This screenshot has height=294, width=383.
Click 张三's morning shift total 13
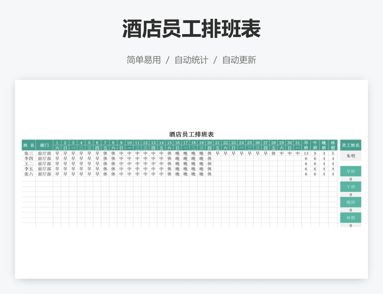(x=306, y=153)
